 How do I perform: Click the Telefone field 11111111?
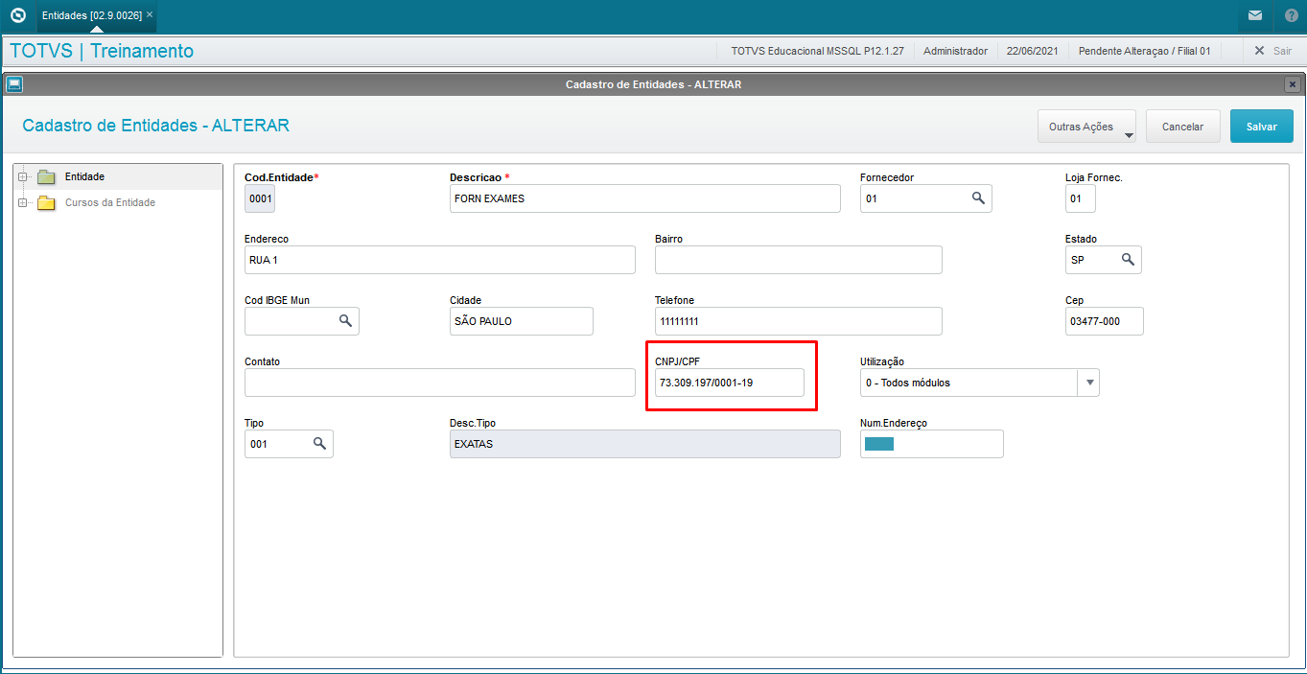798,321
